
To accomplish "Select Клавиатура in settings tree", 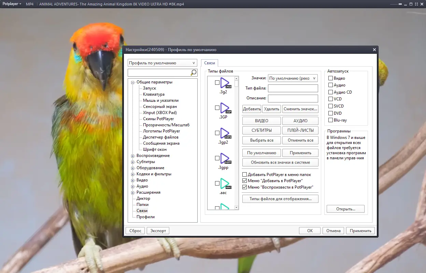I will (x=154, y=94).
